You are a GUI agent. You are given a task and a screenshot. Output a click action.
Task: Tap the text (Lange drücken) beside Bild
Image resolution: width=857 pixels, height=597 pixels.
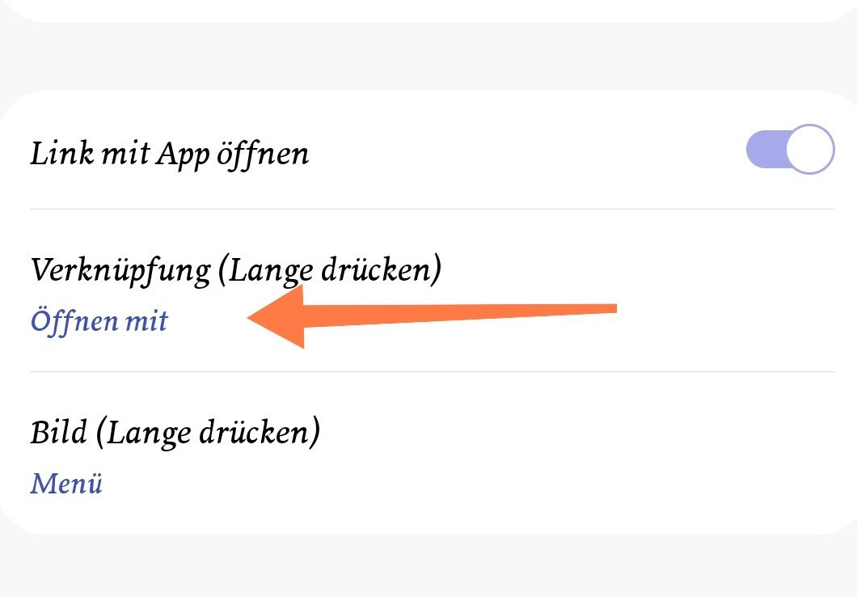click(x=209, y=433)
